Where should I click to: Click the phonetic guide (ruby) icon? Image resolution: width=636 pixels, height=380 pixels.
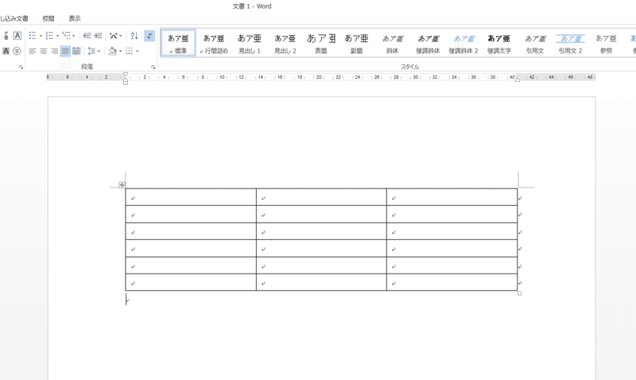6,36
